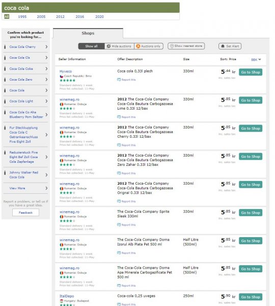Open the Shops tab
The height and width of the screenshot is (306, 275).
tap(88, 33)
